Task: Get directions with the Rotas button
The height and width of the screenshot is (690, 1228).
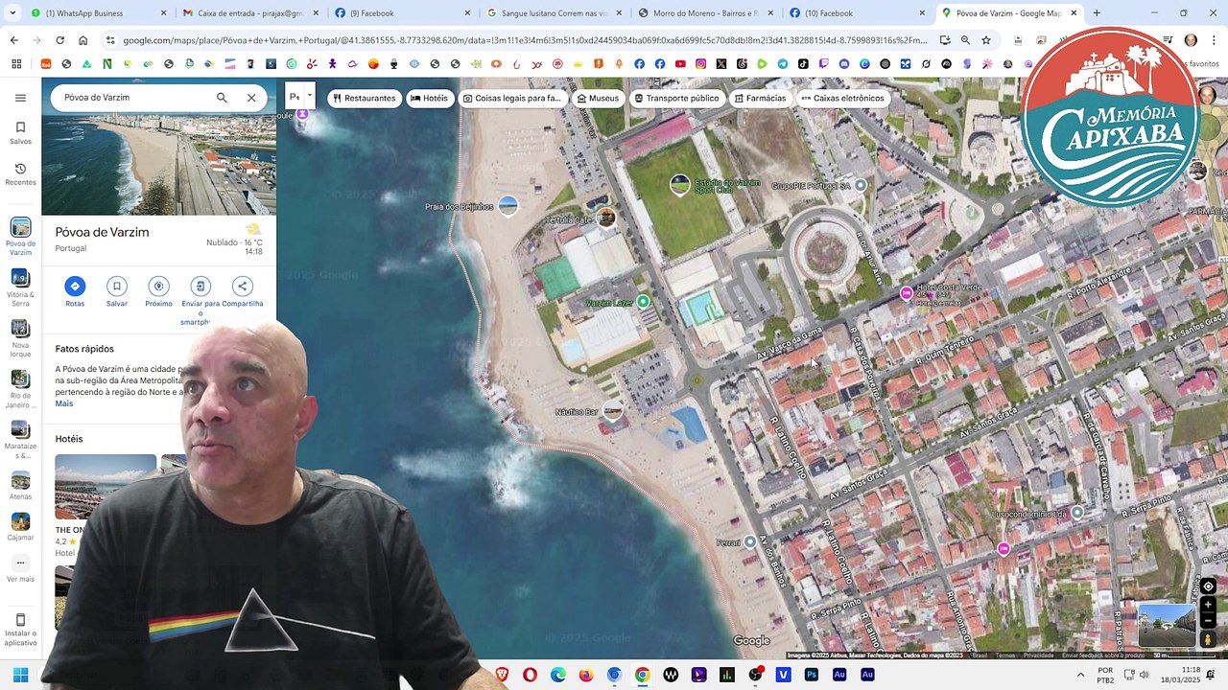Action: click(75, 291)
